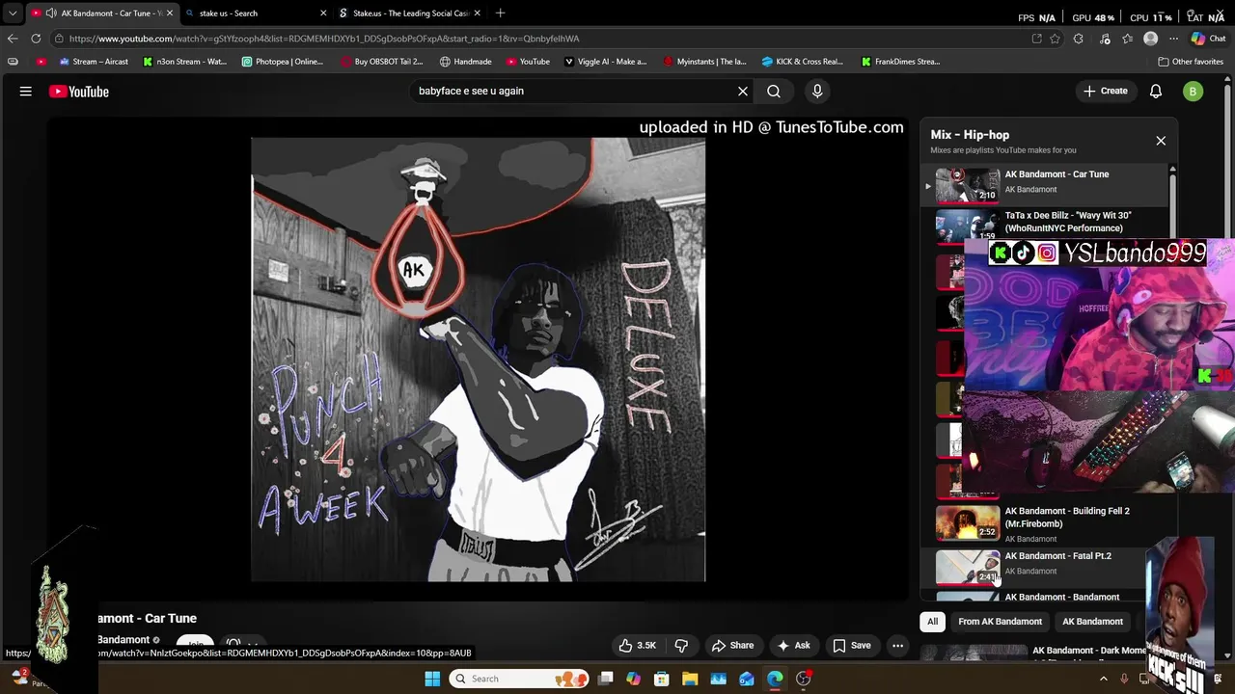This screenshot has width=1235, height=694.
Task: Open the Copilot app in taskbar
Action: click(x=634, y=679)
